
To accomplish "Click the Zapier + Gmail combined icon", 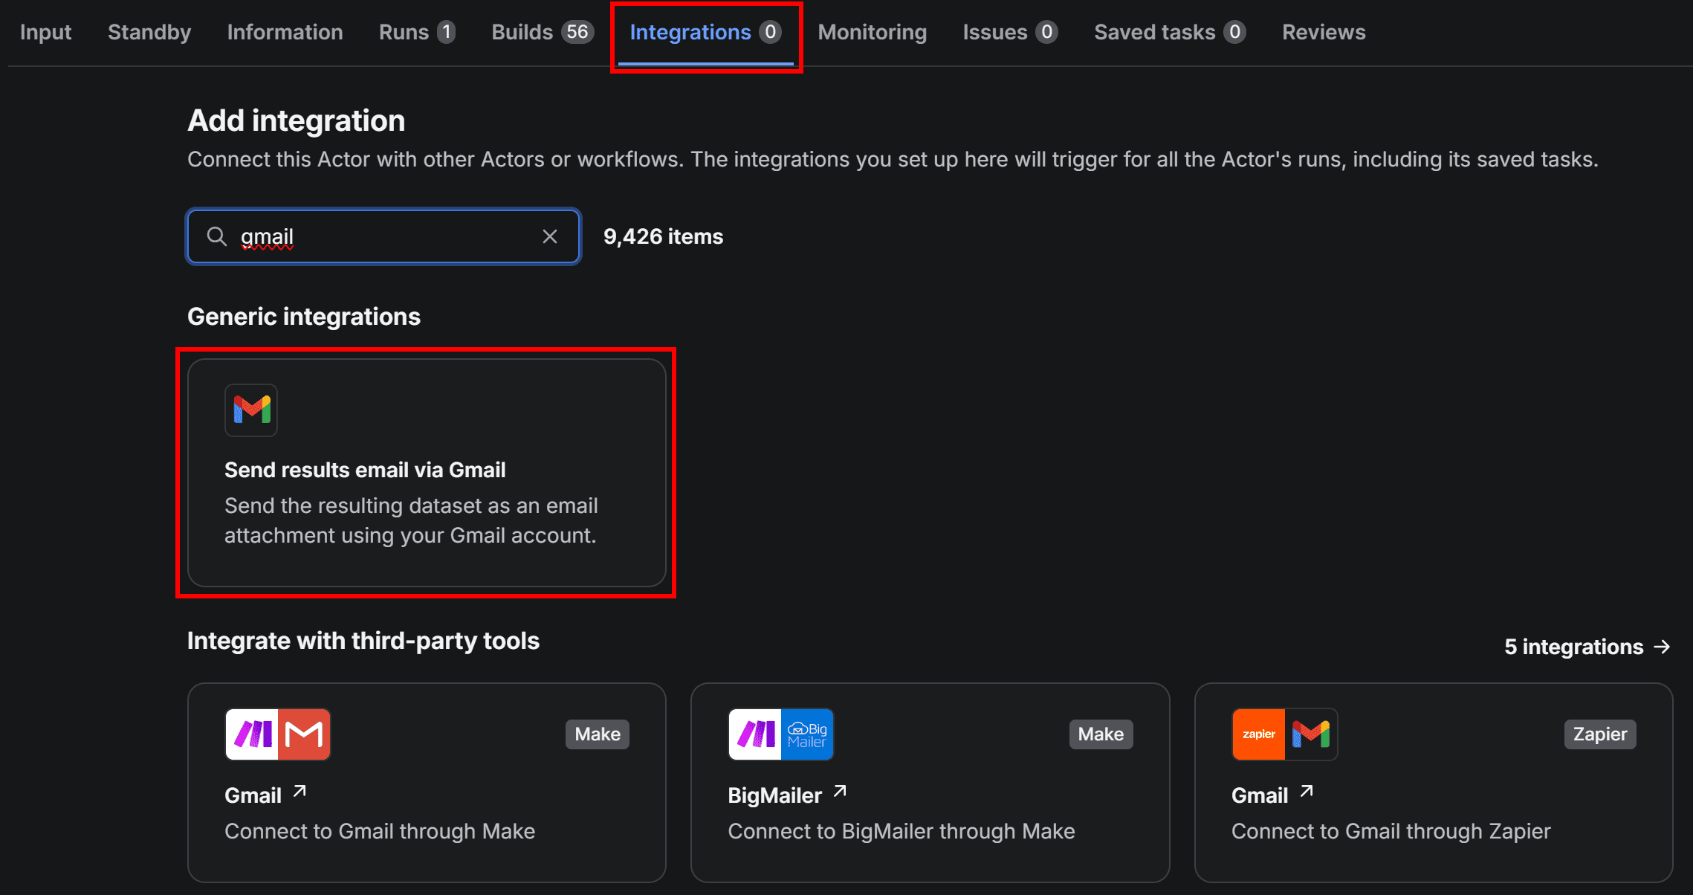I will point(1283,734).
